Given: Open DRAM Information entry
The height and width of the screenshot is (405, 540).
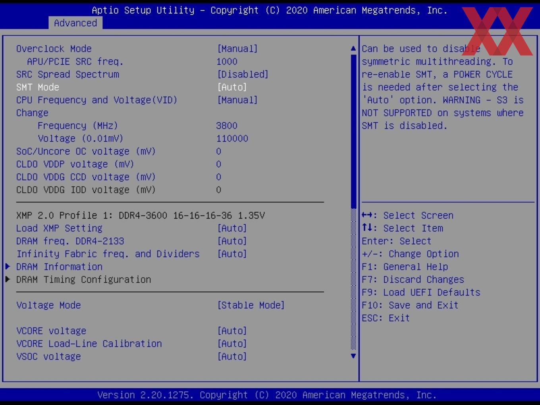Looking at the screenshot, I should tap(59, 267).
